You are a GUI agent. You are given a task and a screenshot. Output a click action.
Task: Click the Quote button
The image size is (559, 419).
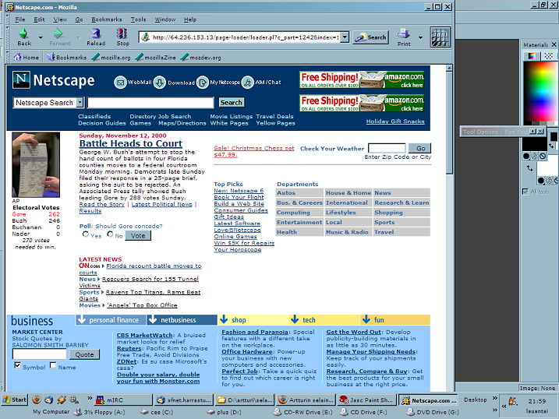pos(84,354)
